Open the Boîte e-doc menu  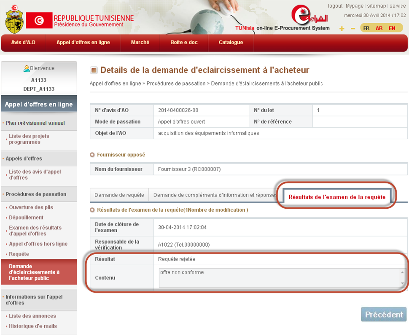click(x=184, y=43)
